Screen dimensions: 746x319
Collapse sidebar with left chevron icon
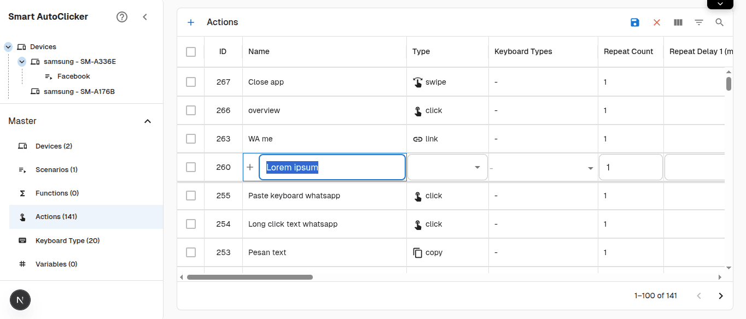(145, 17)
